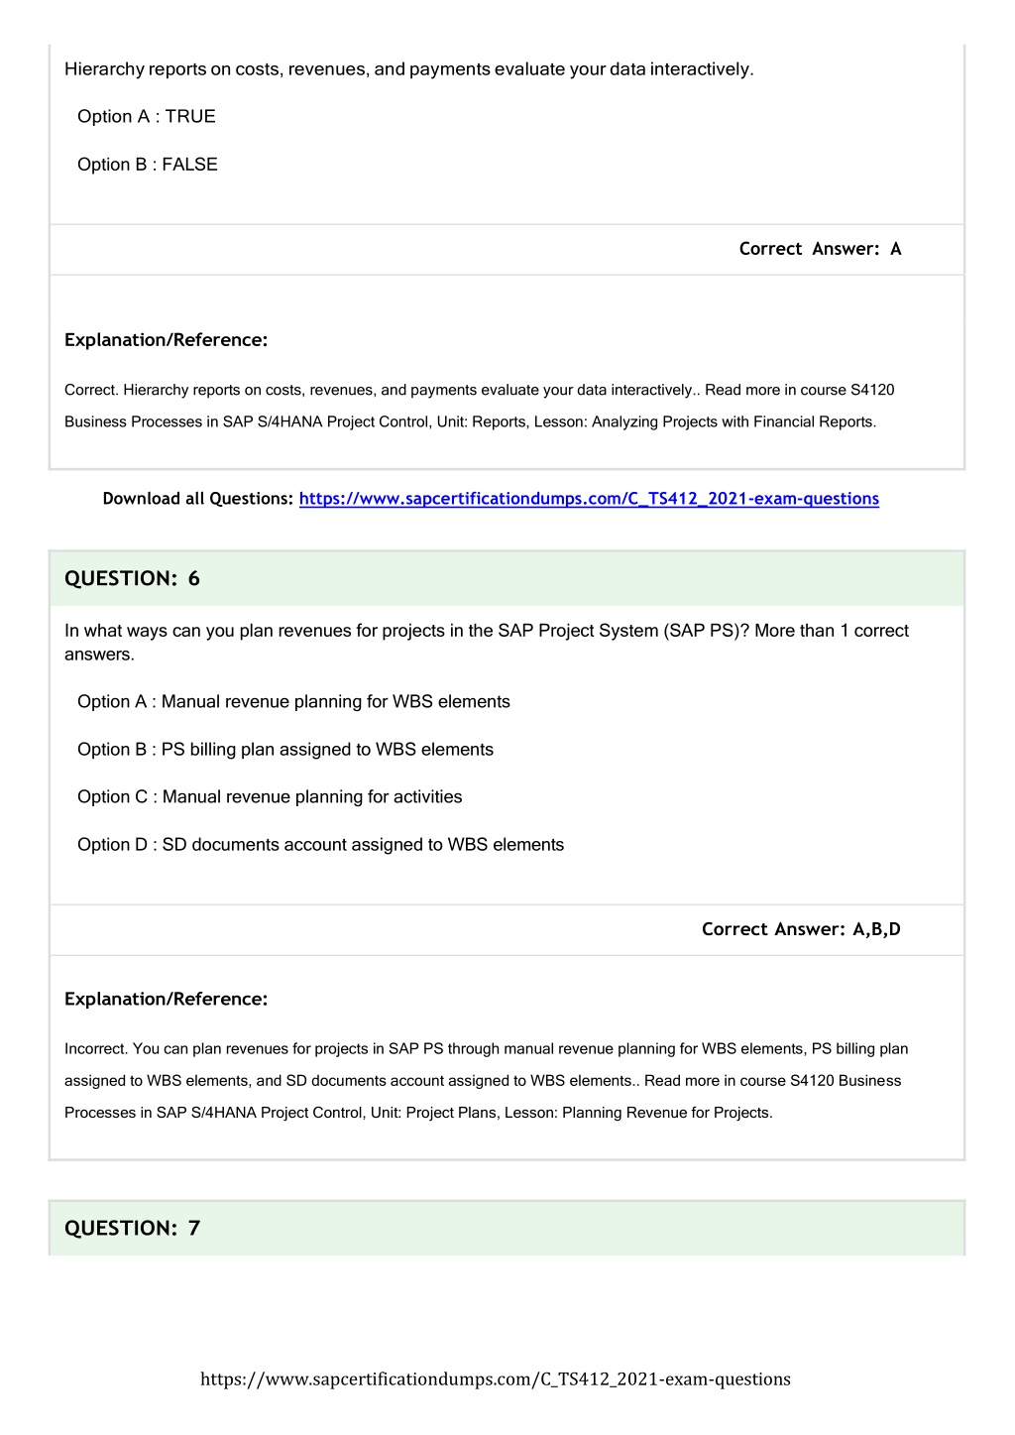Viewport: 1015px width, 1435px height.
Task: Select Option B : FALSE
Action: click(x=148, y=165)
